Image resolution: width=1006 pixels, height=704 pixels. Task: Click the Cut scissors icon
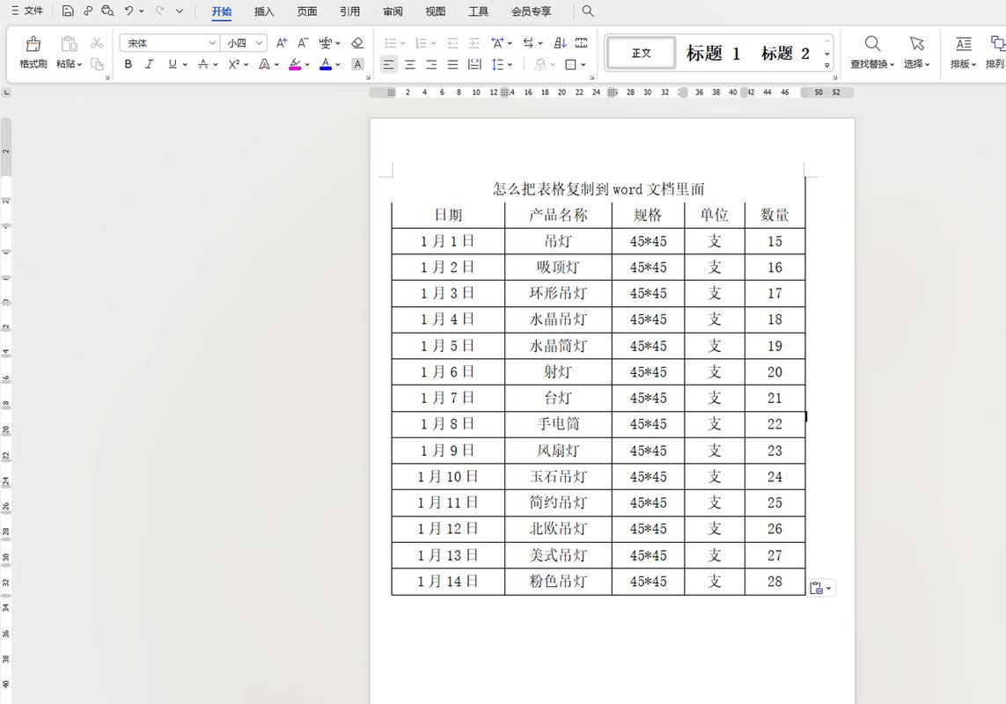[97, 43]
